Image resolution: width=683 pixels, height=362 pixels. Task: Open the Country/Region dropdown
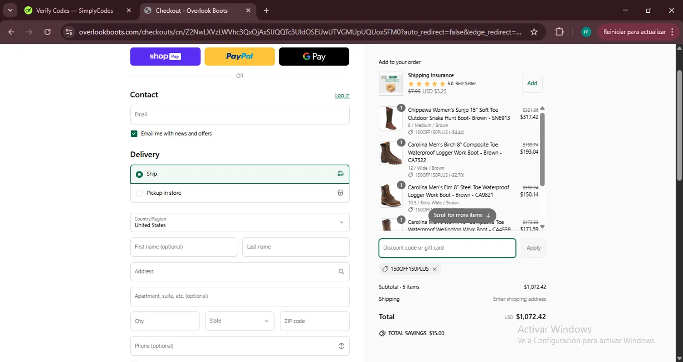(x=240, y=222)
